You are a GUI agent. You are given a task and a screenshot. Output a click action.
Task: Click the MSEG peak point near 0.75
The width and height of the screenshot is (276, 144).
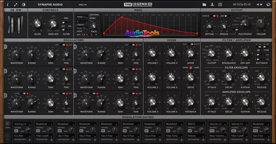pyautogui.click(x=122, y=17)
